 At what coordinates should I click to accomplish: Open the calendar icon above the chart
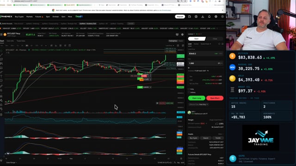tap(177, 35)
